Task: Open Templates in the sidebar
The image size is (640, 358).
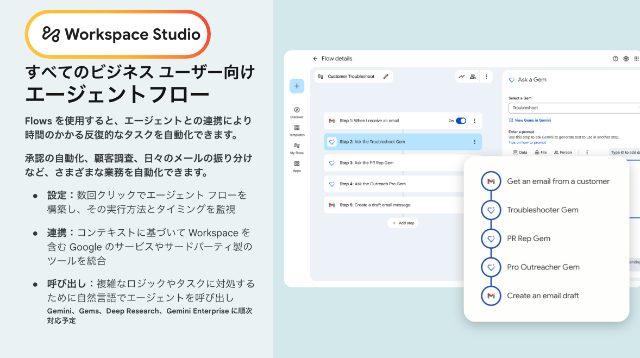Action: [297, 130]
